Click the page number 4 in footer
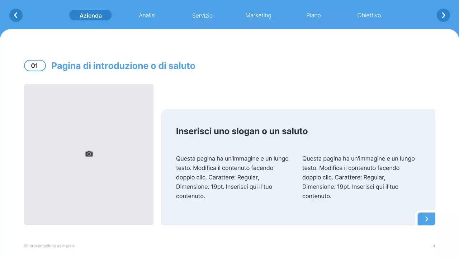This screenshot has height=258, width=459. point(434,246)
